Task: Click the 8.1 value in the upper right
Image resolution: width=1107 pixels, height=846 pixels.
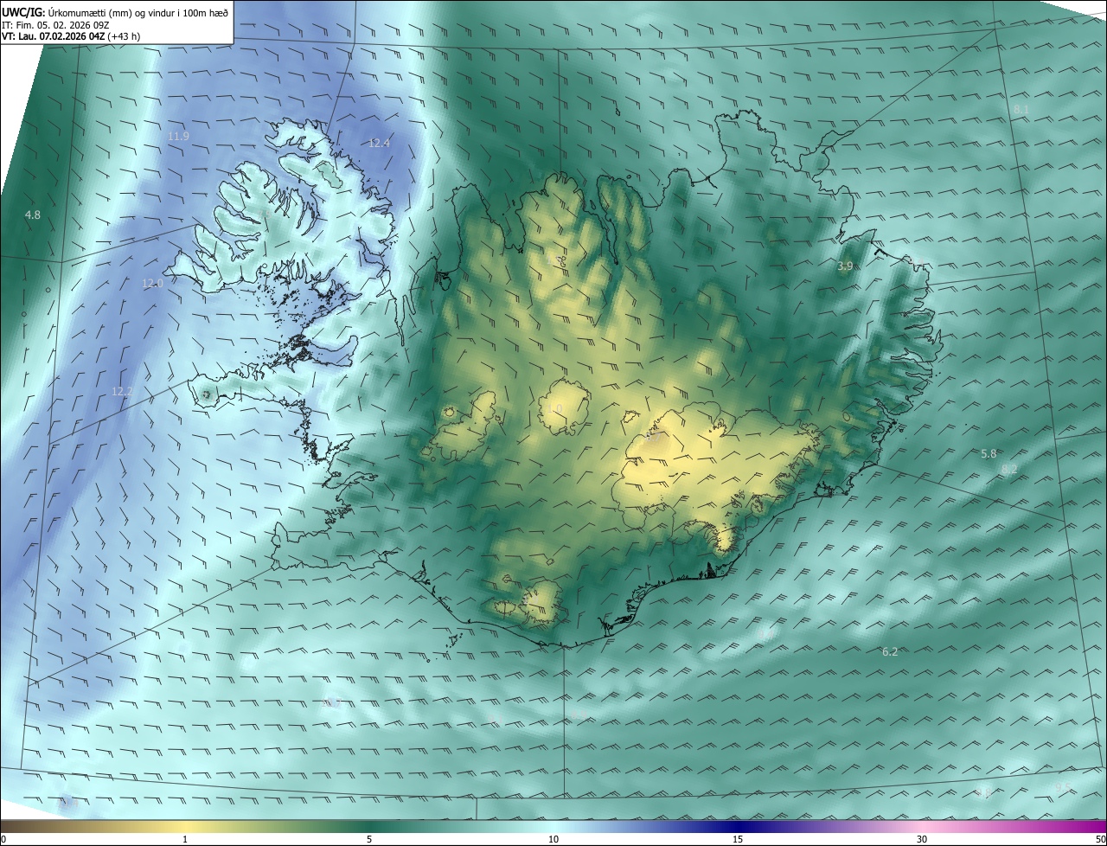Action: coord(1021,109)
